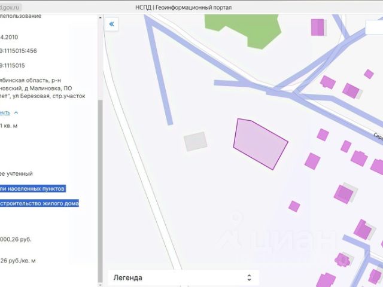Select the highlighted land parcel polygon on the map

point(260,143)
